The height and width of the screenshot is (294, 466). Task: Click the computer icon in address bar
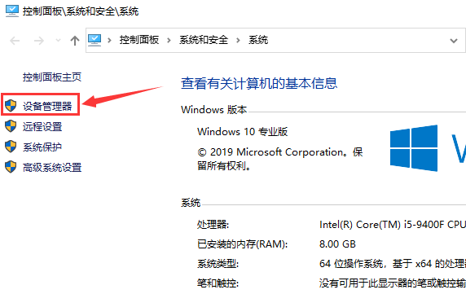point(95,40)
